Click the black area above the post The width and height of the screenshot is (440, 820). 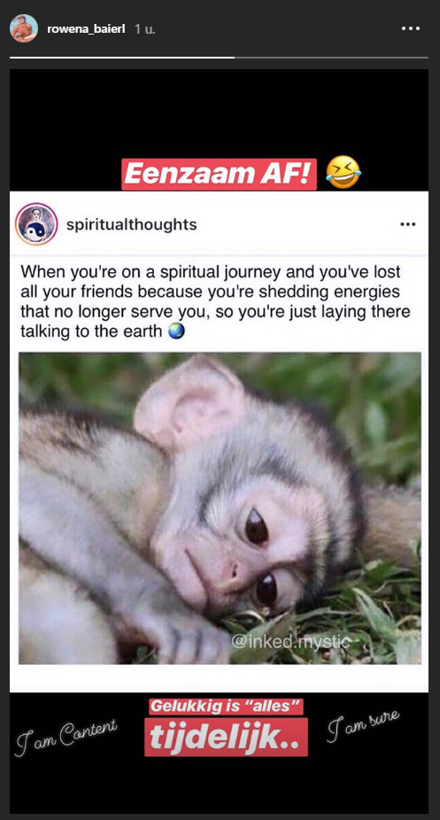219,113
